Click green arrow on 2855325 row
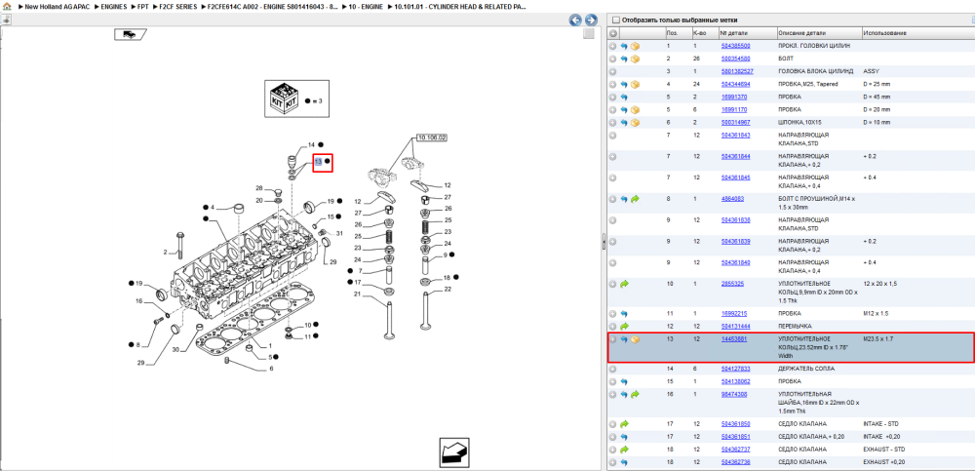This screenshot has height=471, width=975. [624, 284]
